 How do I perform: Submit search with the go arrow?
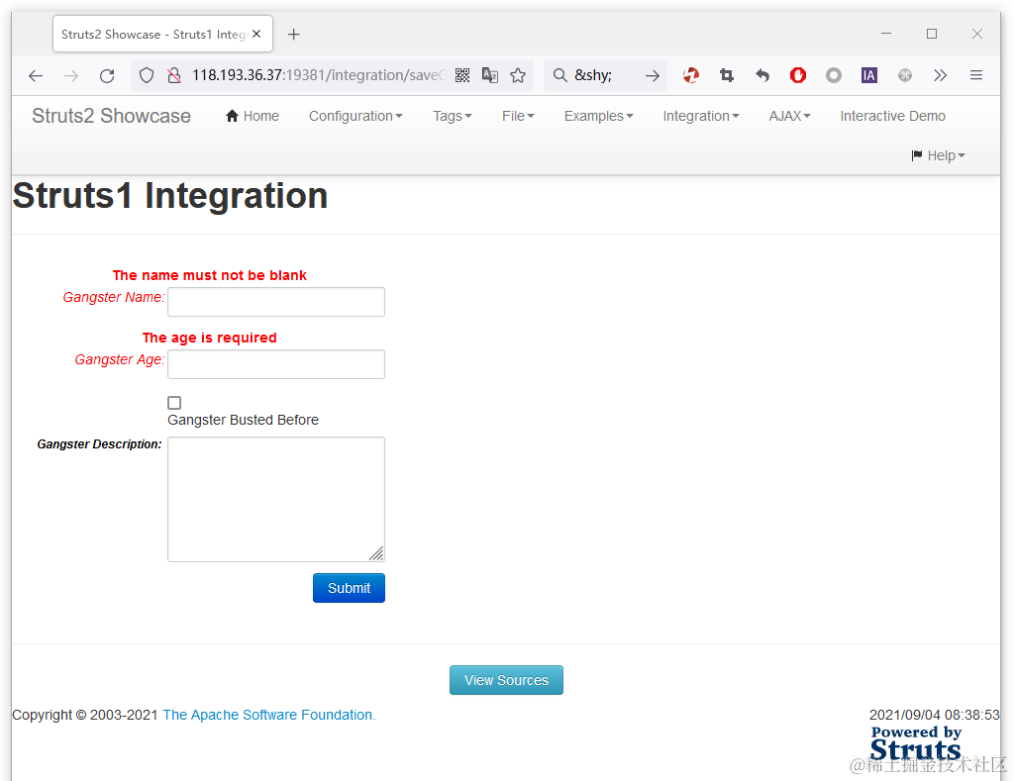point(653,75)
